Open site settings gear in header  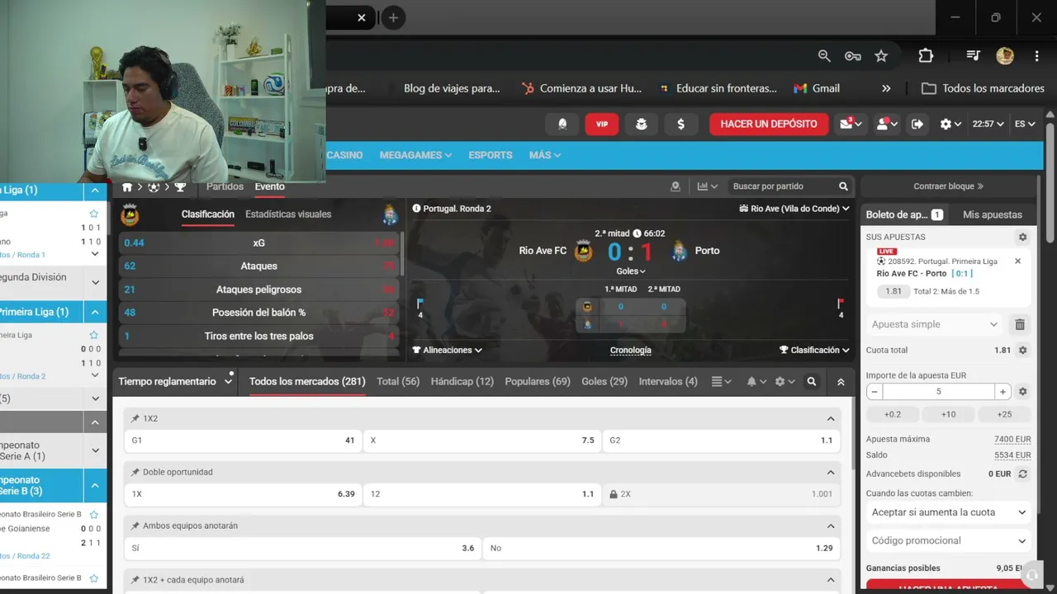[x=950, y=124]
